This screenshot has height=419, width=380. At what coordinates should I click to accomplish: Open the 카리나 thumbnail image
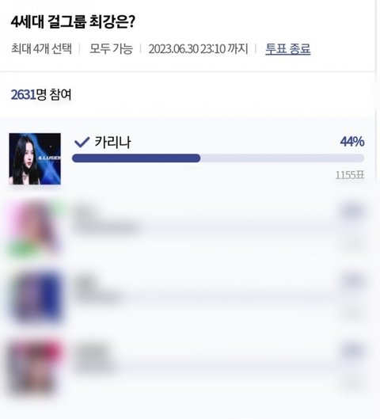click(35, 158)
